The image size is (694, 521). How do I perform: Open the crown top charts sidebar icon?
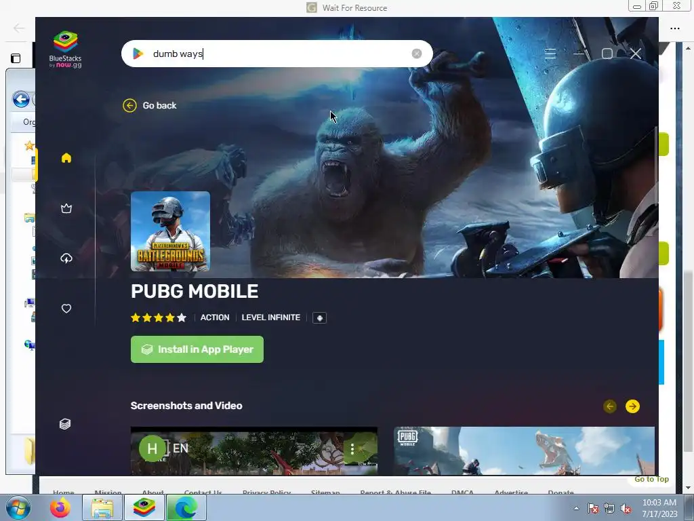(x=66, y=208)
